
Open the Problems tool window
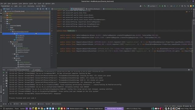[24, 104]
